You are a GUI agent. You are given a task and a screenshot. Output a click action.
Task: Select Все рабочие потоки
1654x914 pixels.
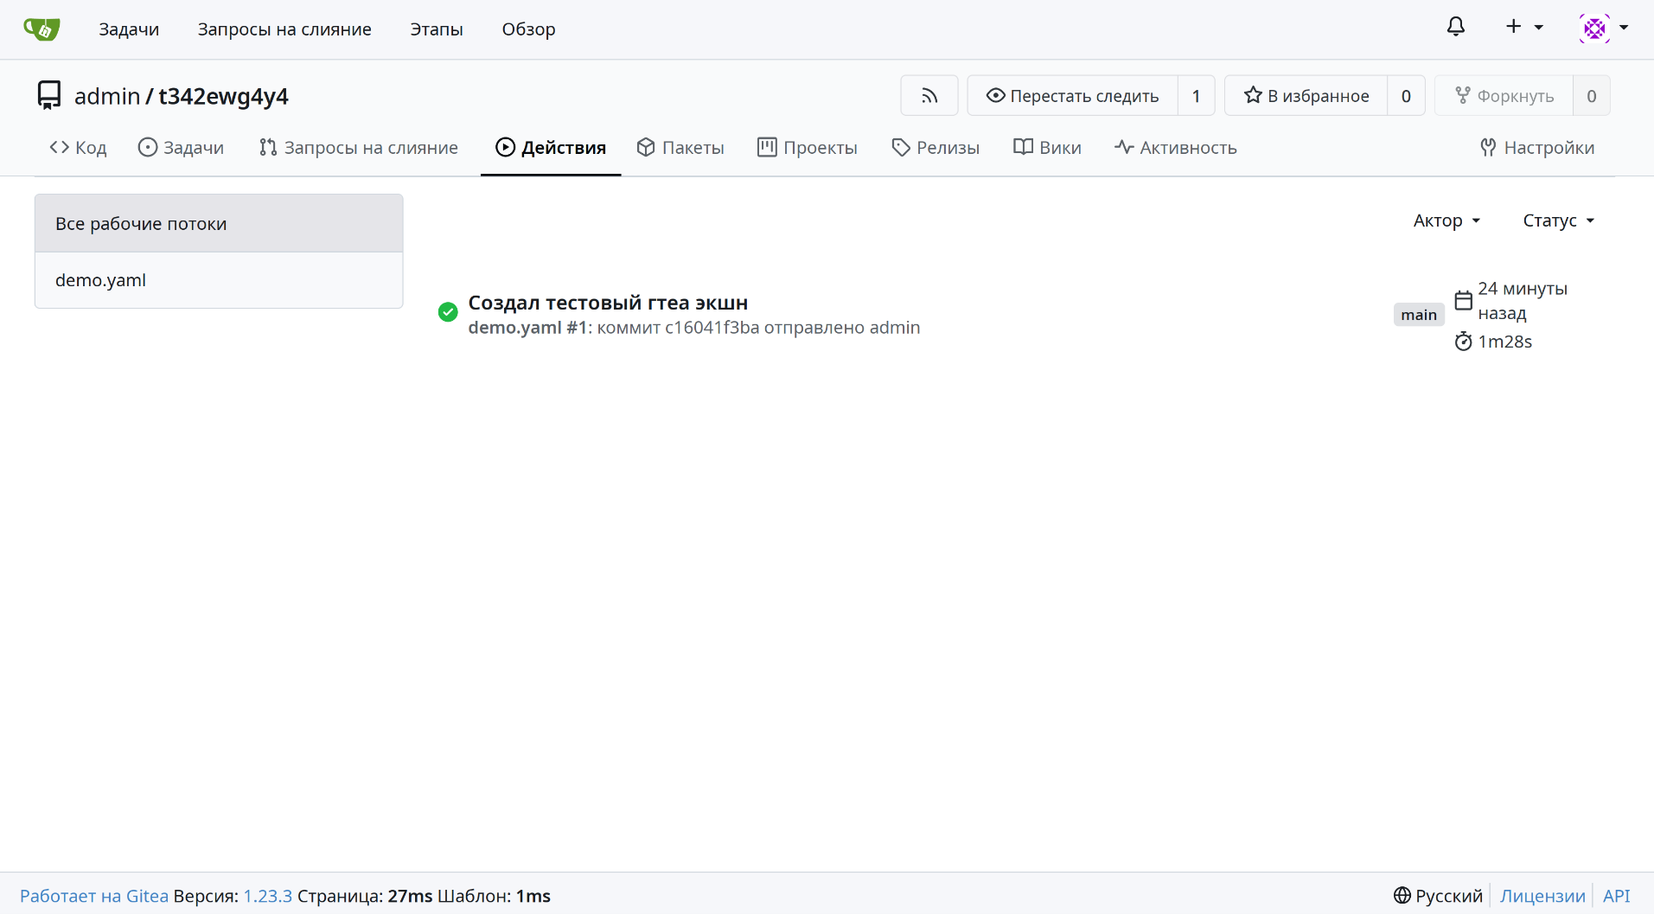coord(219,224)
